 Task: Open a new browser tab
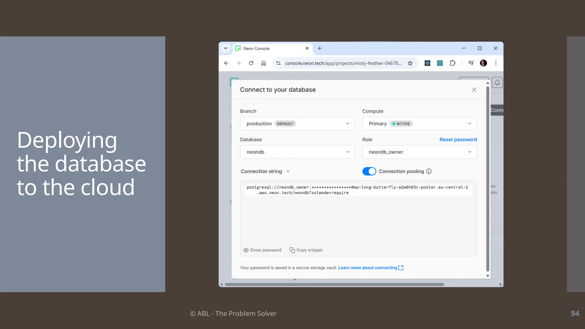click(320, 48)
